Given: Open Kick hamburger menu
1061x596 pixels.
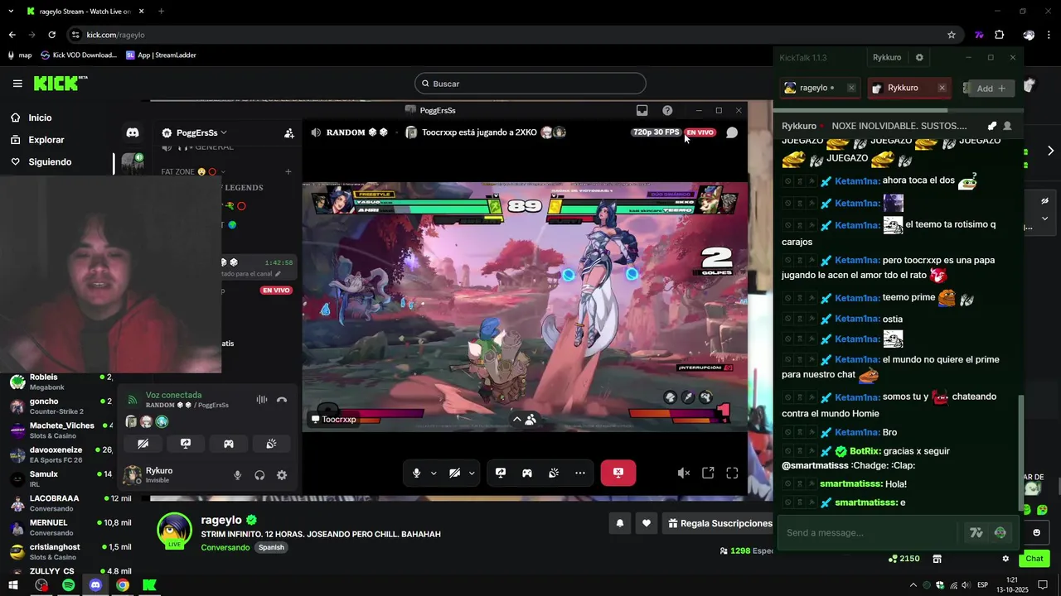Looking at the screenshot, I should pos(17,84).
